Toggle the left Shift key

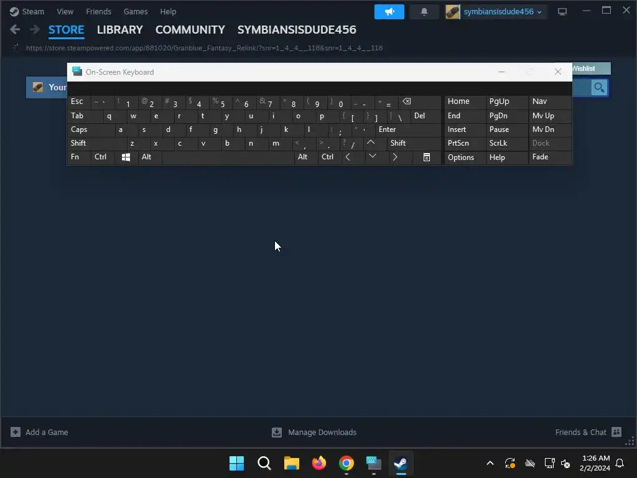[96, 143]
